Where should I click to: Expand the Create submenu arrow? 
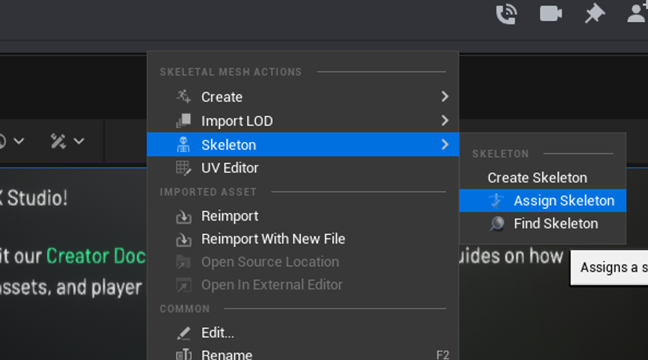(x=445, y=97)
